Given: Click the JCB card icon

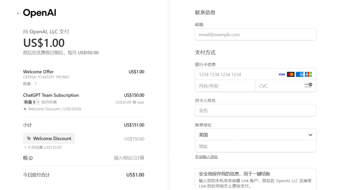Looking at the screenshot, I should coord(308,74).
